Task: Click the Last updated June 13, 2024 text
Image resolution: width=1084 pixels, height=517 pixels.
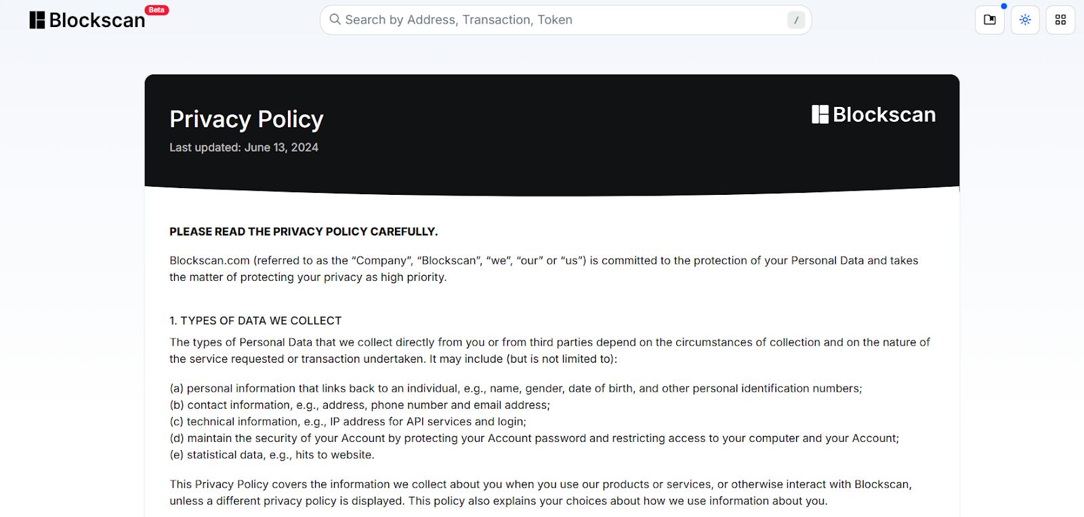Action: coord(244,148)
